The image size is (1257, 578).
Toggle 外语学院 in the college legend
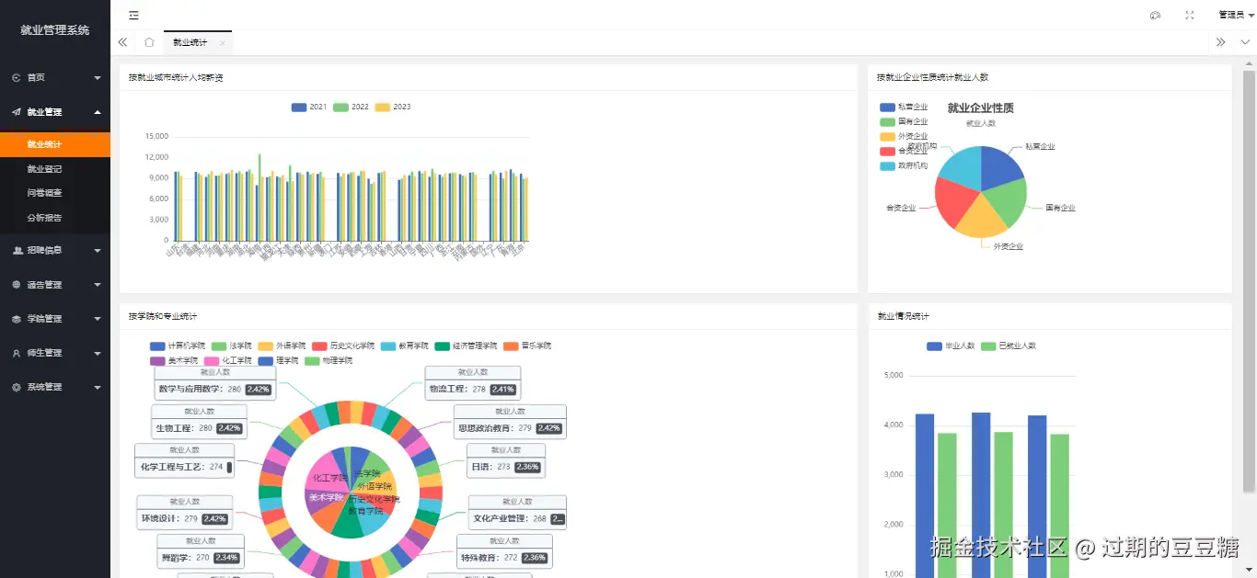(283, 346)
